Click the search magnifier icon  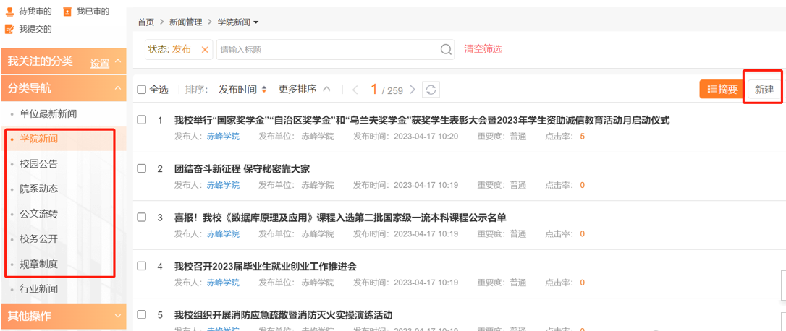pyautogui.click(x=447, y=49)
